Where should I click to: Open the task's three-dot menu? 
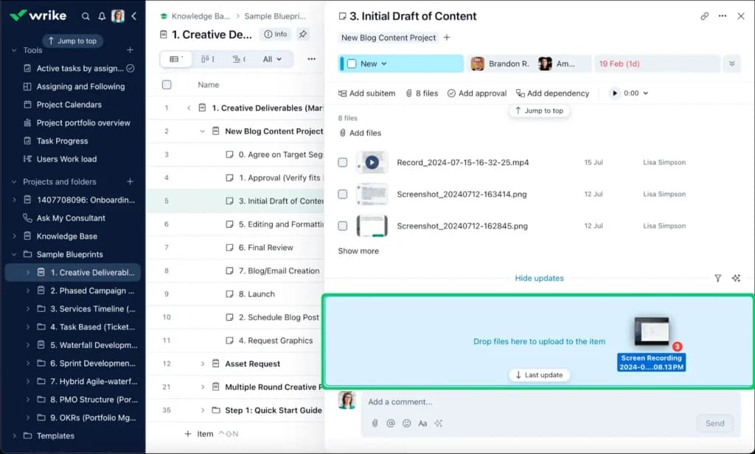coord(723,16)
